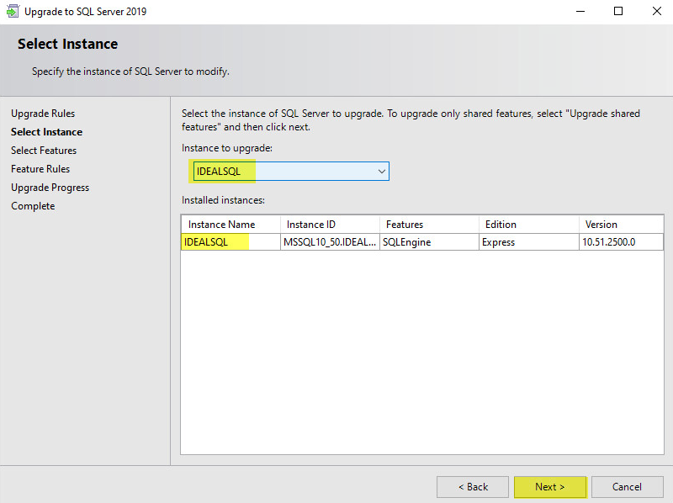Screen dimensions: 673x503
Task: Sort by Instance ID column header
Action: 330,225
